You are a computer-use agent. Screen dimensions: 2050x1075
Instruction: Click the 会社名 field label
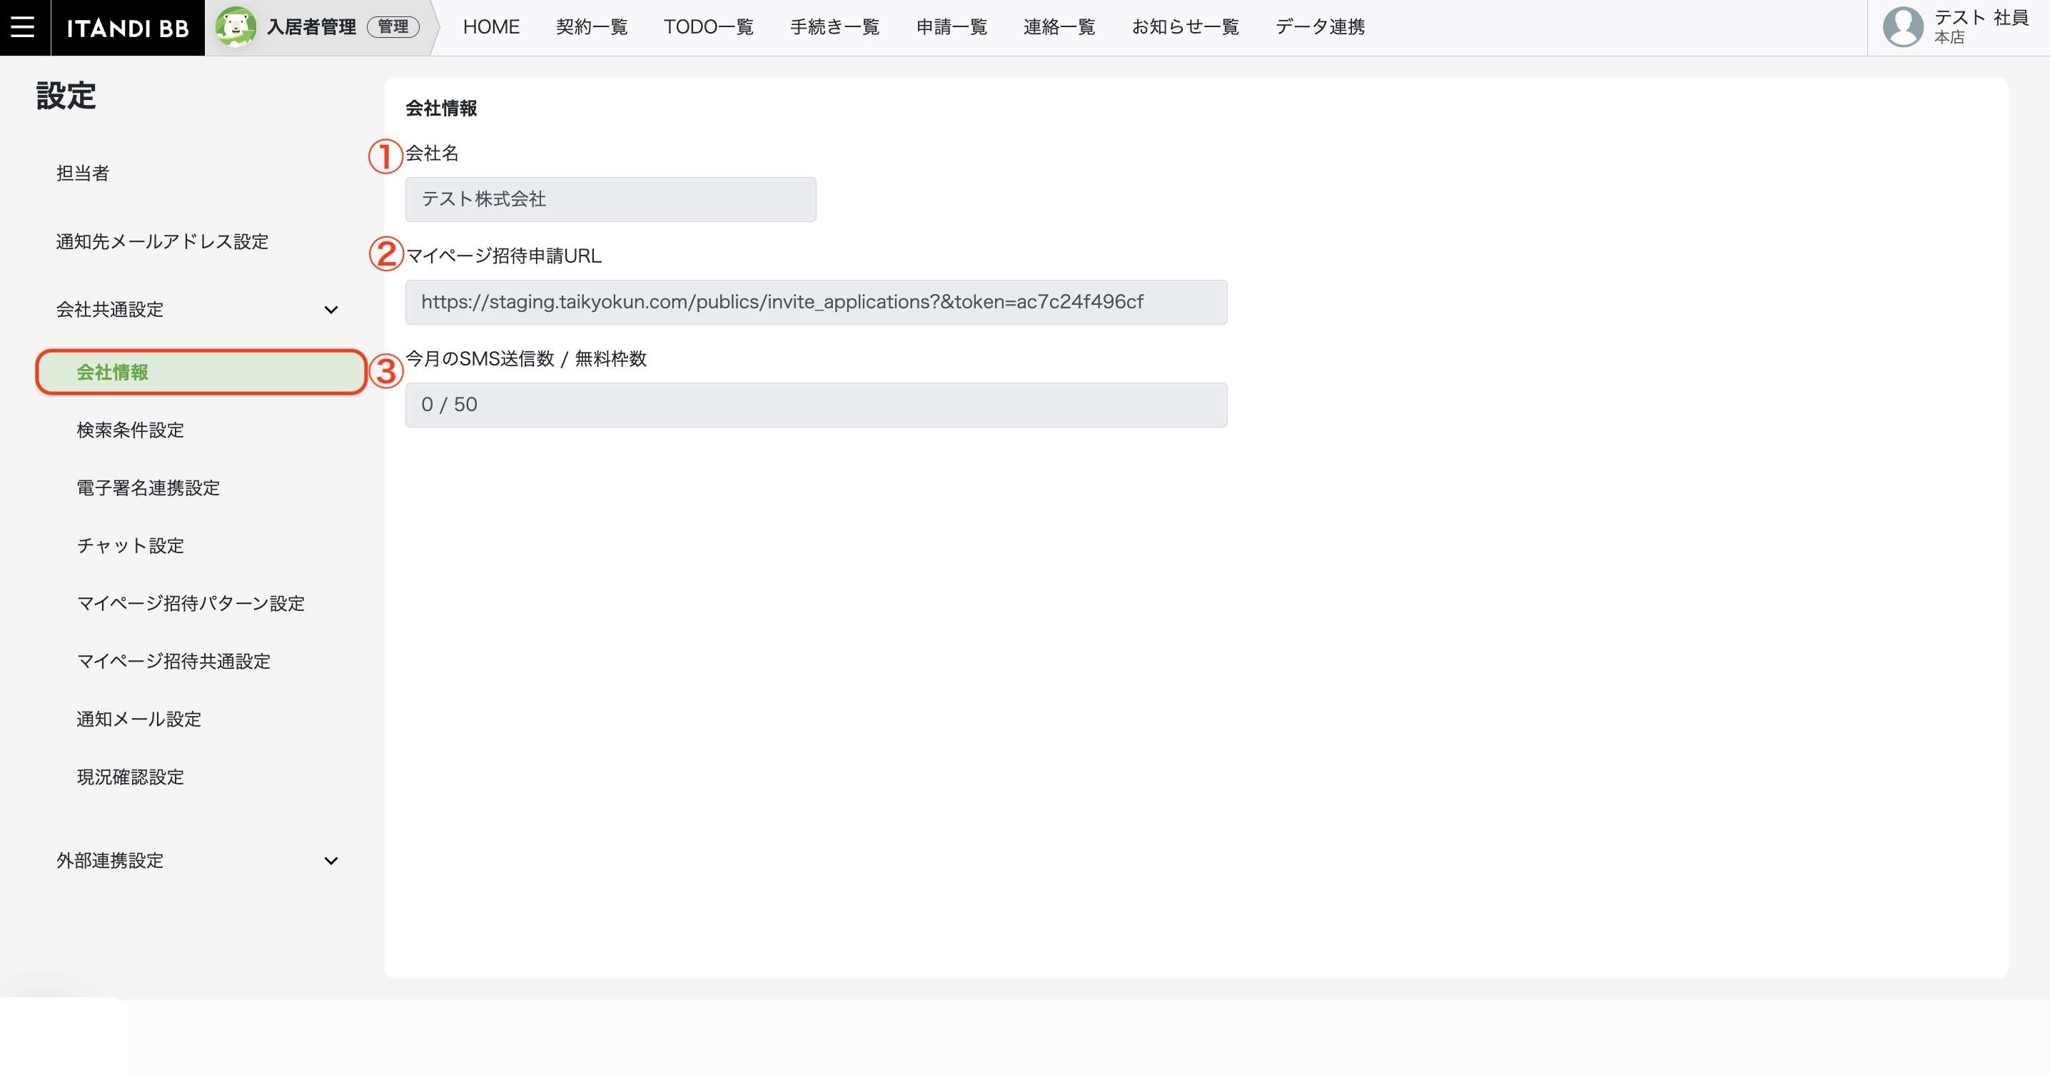432,153
